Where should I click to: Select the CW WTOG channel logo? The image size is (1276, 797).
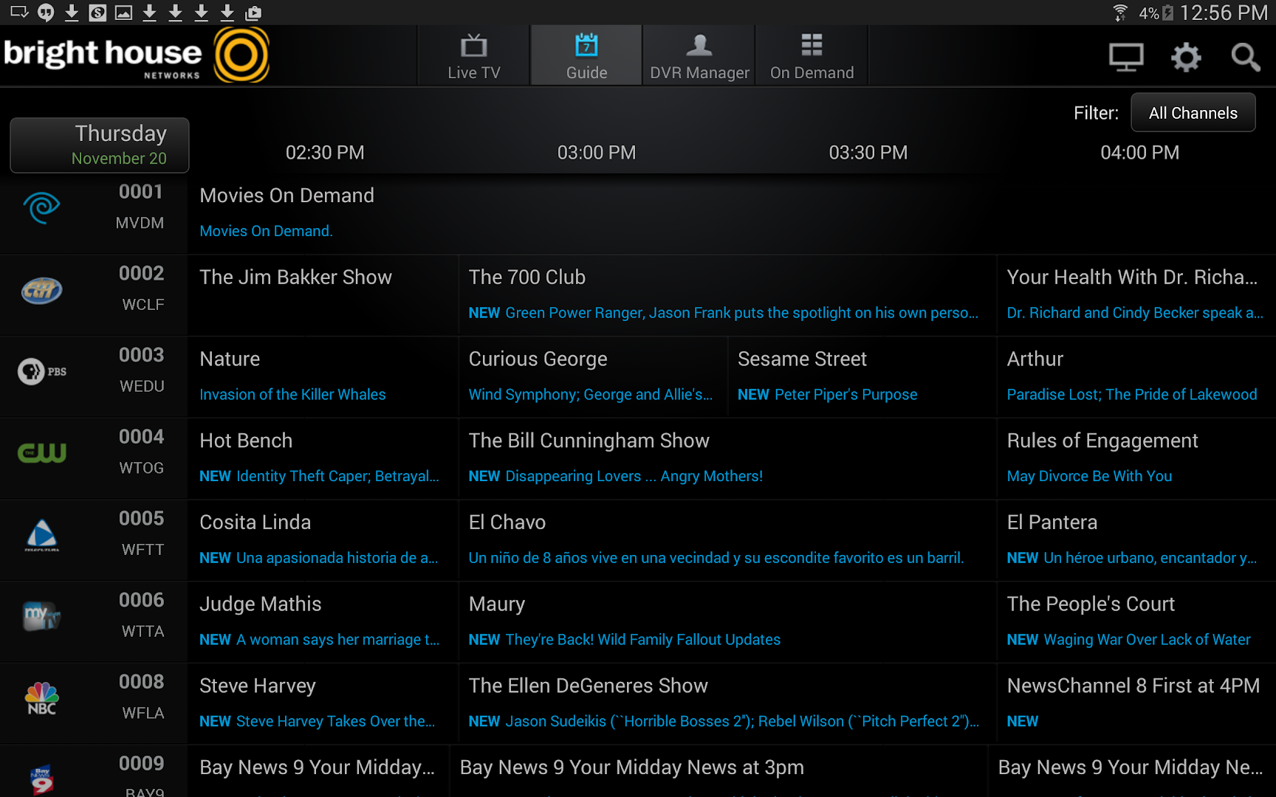click(41, 452)
